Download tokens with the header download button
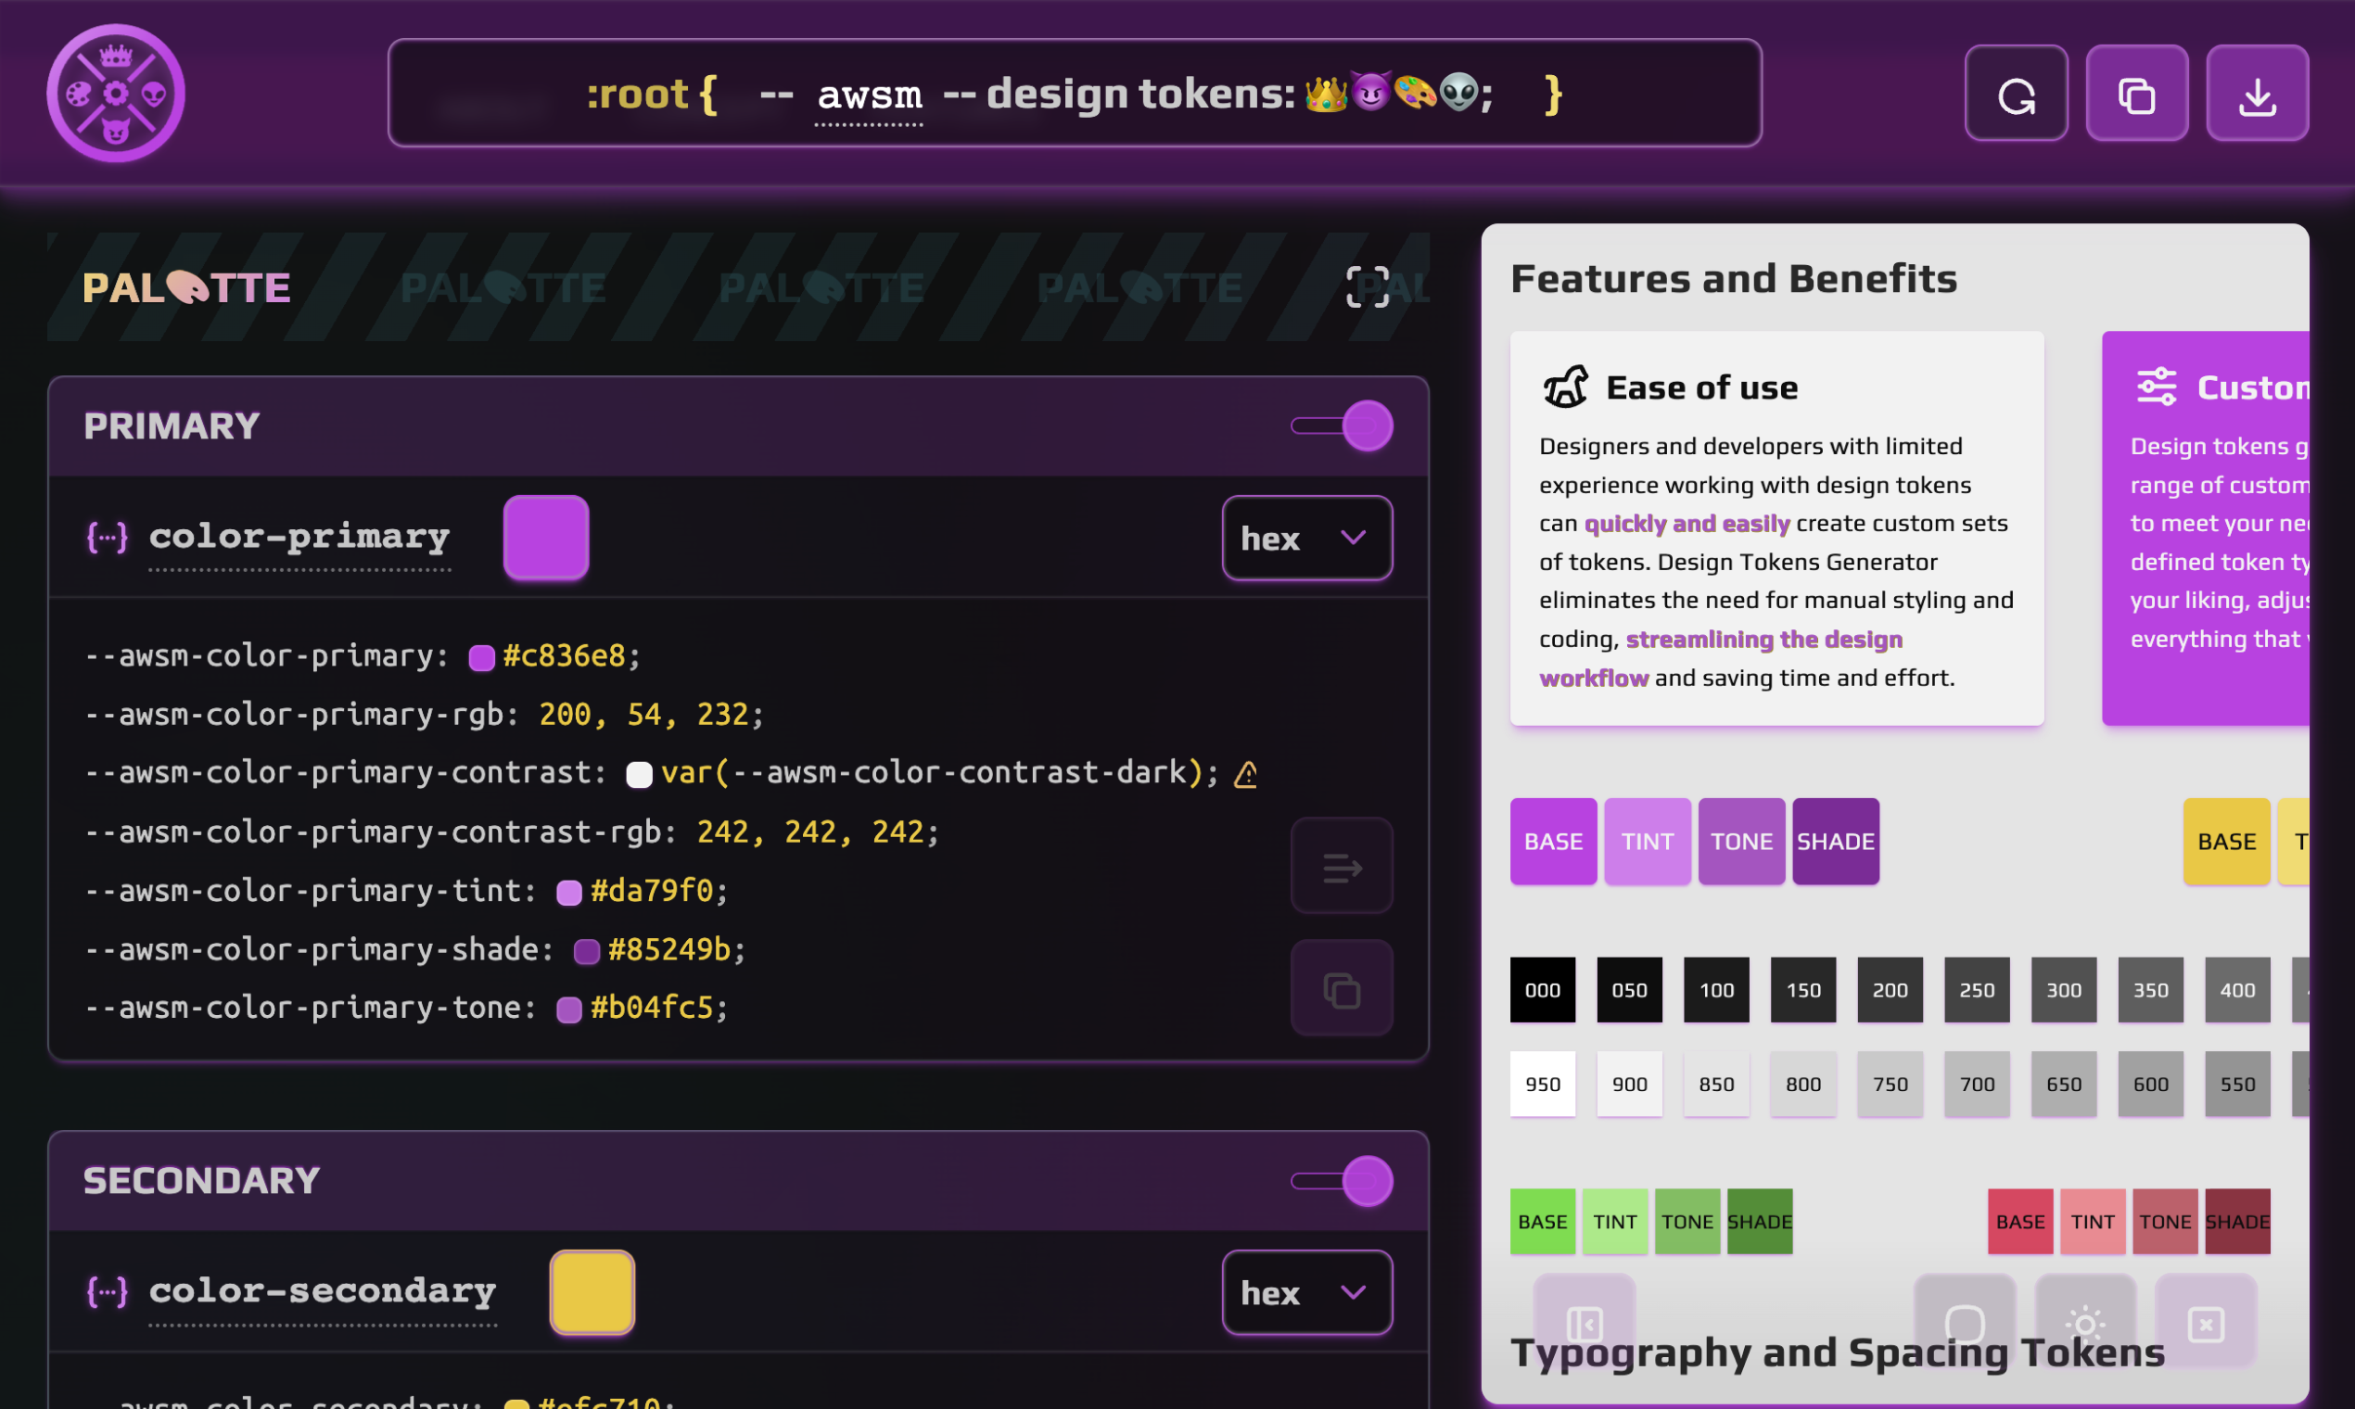 click(x=2258, y=93)
